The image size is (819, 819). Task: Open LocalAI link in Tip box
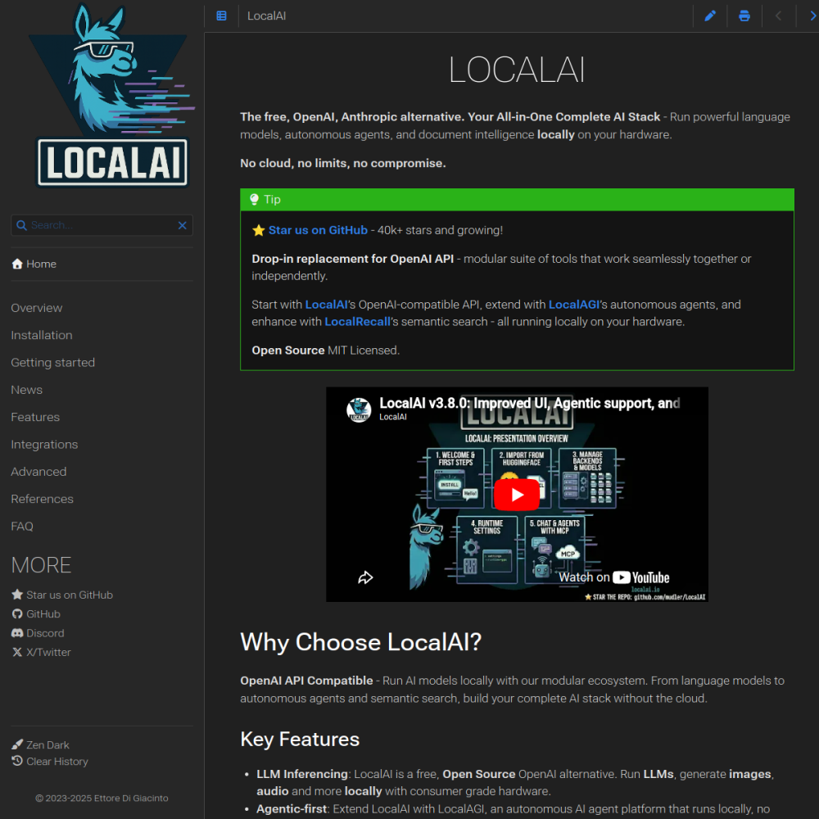coord(326,305)
